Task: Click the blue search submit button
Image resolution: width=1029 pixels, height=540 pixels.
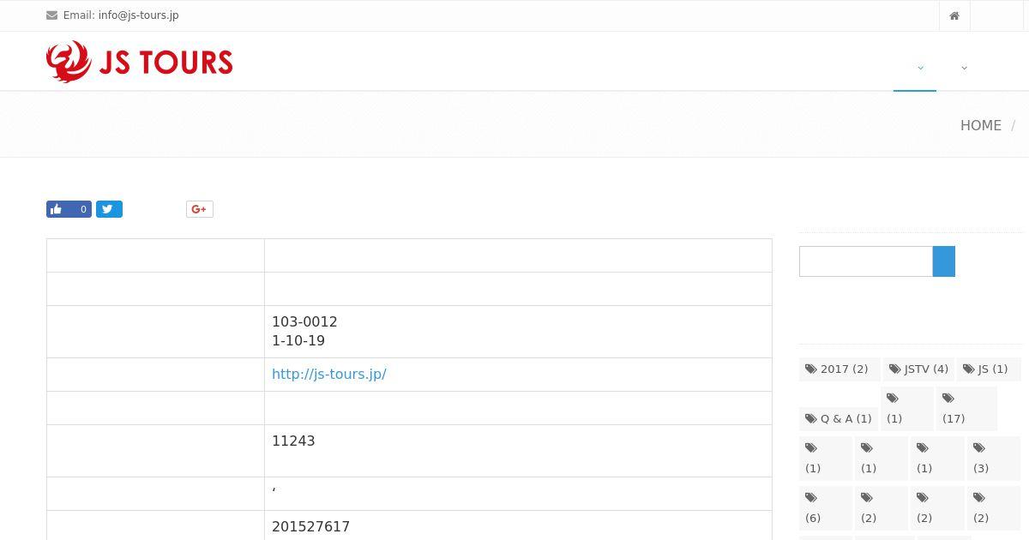Action: pos(944,261)
